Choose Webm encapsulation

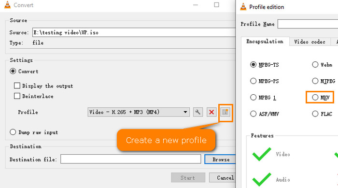(x=315, y=65)
